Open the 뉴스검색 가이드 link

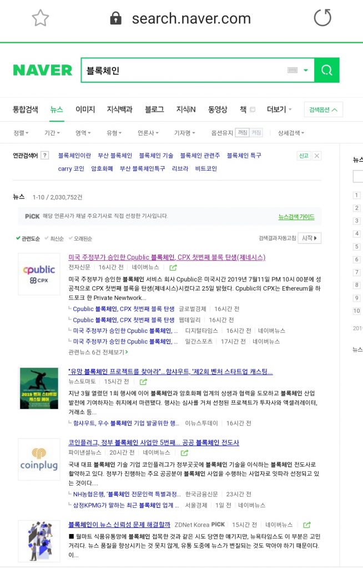point(296,217)
